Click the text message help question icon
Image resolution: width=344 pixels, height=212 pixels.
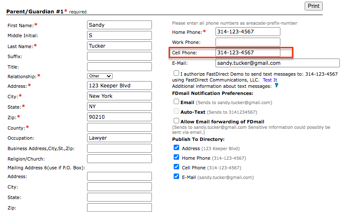click(x=276, y=85)
